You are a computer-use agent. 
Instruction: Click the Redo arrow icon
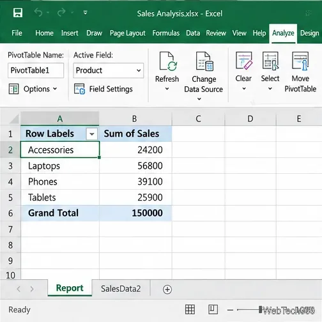(x=61, y=12)
